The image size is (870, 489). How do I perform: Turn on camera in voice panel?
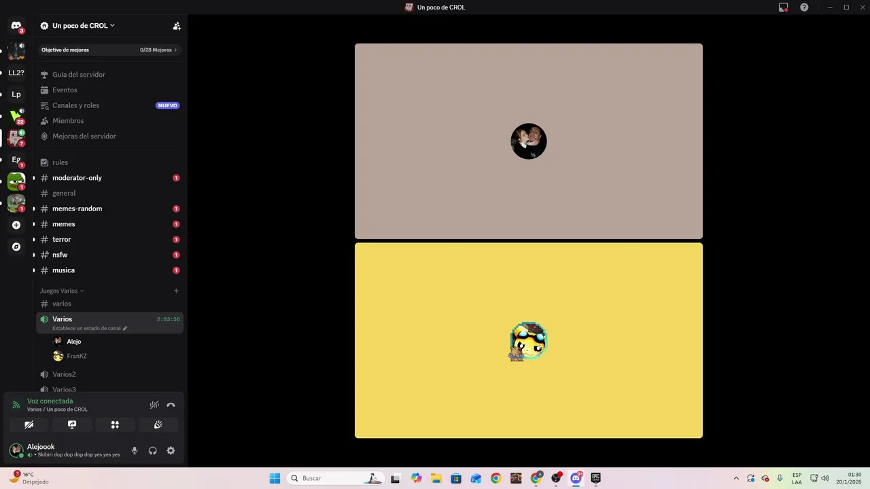tap(29, 424)
